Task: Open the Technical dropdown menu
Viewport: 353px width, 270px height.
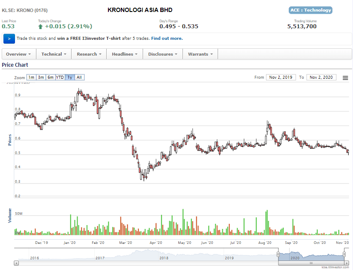Action: (x=54, y=54)
